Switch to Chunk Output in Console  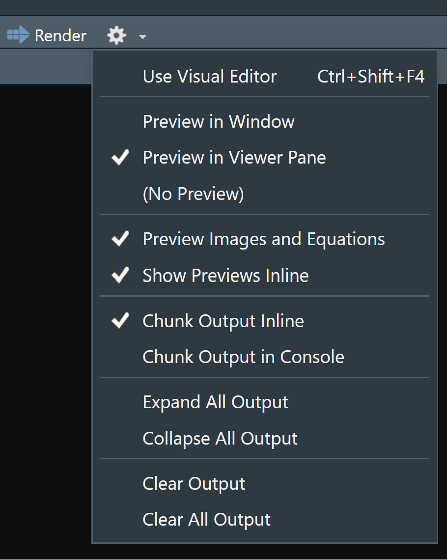point(243,357)
